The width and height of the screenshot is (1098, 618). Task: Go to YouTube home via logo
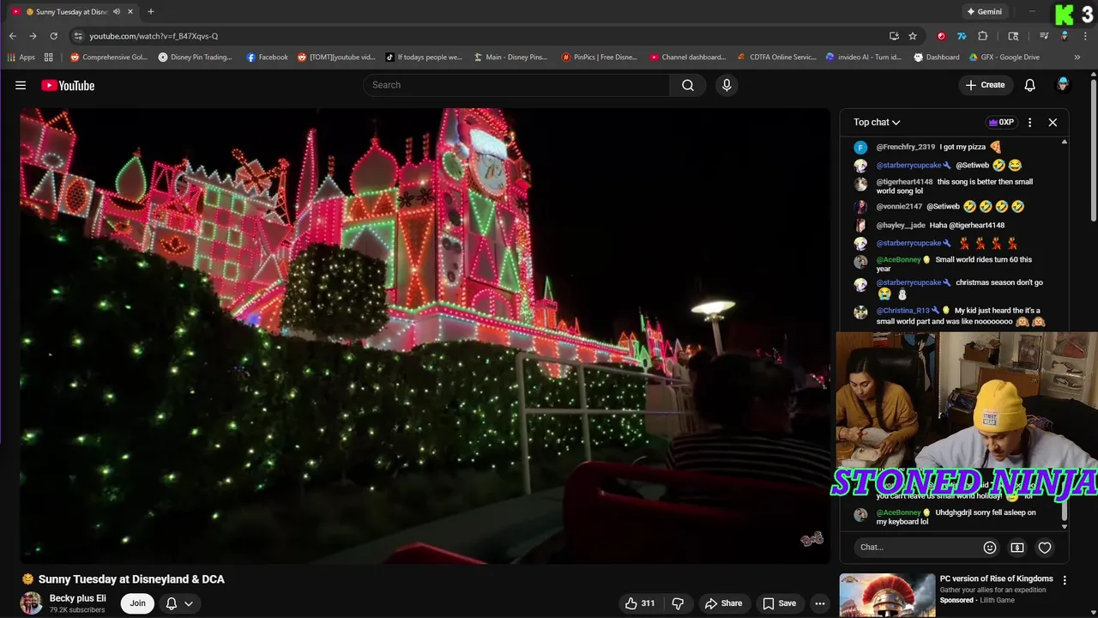pyautogui.click(x=68, y=85)
